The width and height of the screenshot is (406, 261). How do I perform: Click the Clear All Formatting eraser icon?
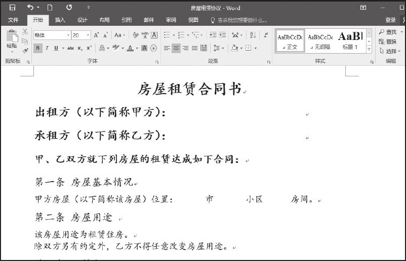(135, 35)
